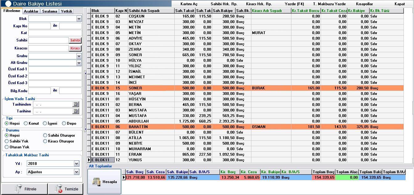Image resolution: width=414 pixels, height=195 pixels.
Task: Open calendar picker for Tarihine date
Action: pos(75,111)
